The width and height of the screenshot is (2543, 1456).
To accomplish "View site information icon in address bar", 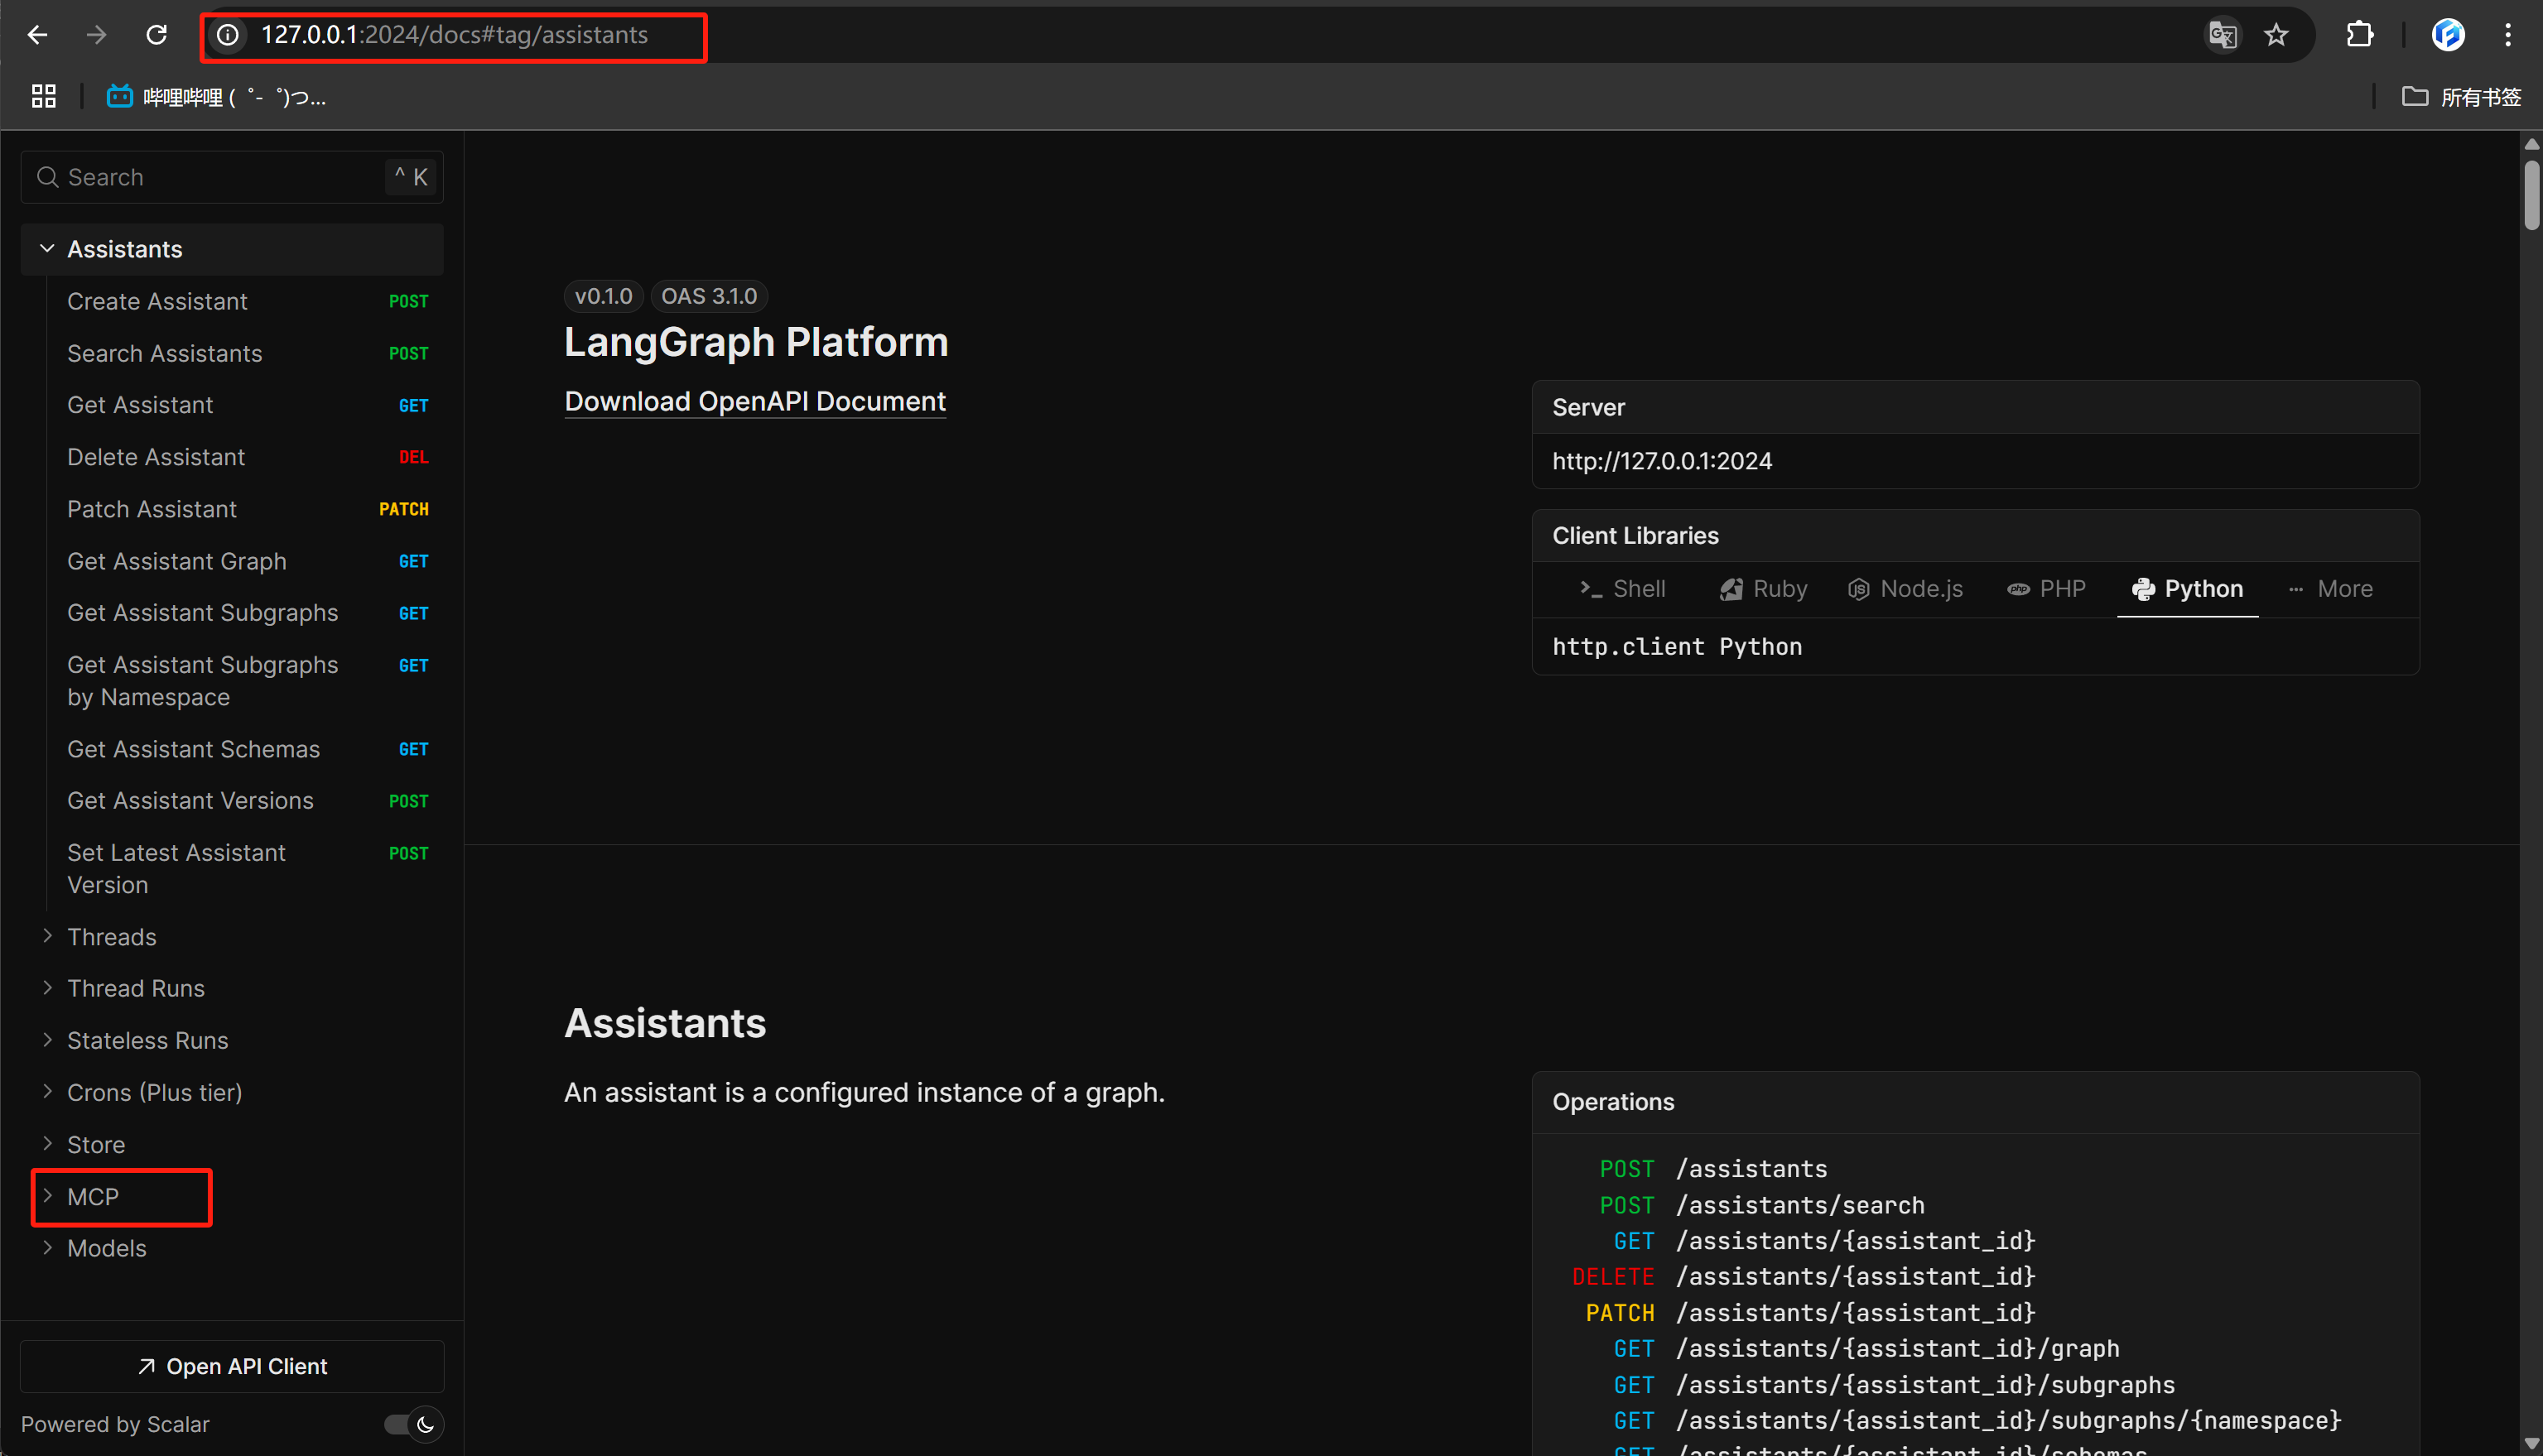I will click(x=228, y=35).
